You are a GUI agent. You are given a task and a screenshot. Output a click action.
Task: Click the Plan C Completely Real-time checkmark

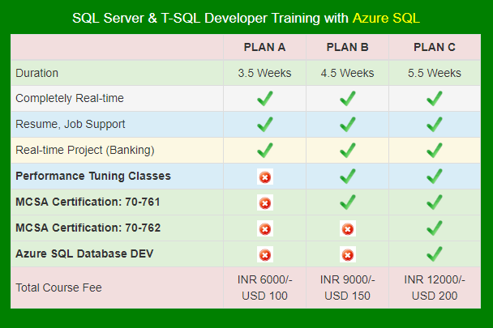pyautogui.click(x=434, y=99)
